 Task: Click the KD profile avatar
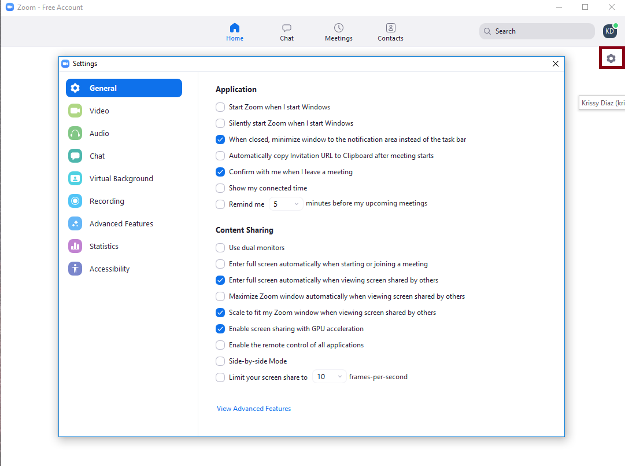610,31
